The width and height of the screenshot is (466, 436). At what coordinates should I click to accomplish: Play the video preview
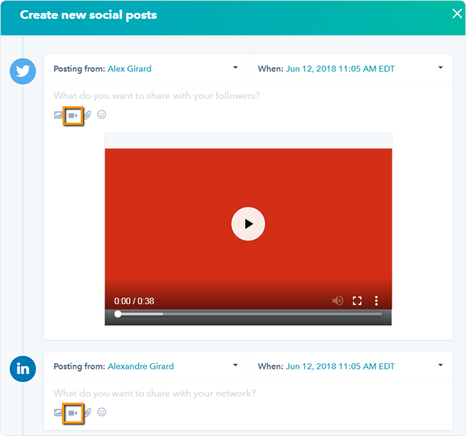(248, 224)
